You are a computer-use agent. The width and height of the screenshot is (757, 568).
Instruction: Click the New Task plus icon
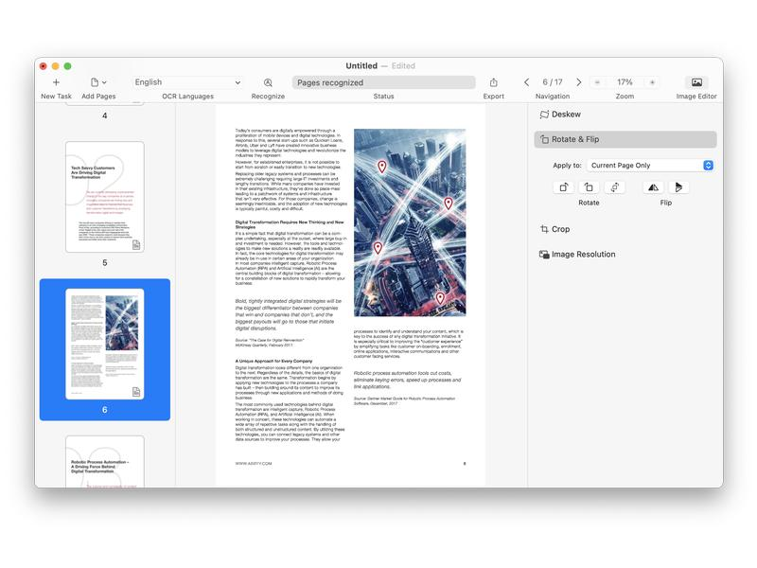point(56,82)
